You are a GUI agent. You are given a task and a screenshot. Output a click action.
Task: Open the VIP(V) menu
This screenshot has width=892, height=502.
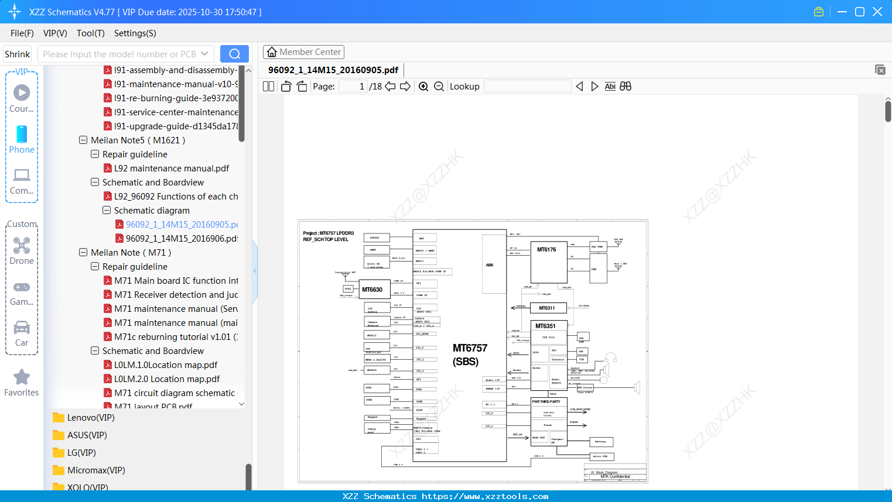(x=55, y=33)
